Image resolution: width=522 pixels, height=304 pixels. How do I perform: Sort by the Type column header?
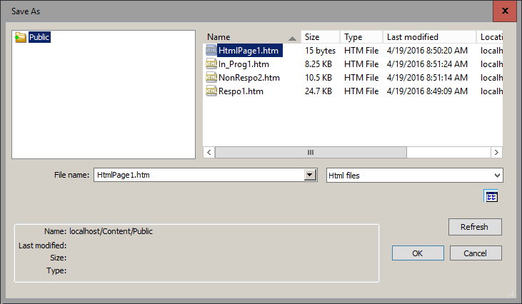pyautogui.click(x=361, y=37)
